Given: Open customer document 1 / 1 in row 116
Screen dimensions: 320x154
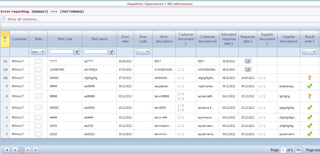Looking at the screenshot, I should [x=181, y=70].
